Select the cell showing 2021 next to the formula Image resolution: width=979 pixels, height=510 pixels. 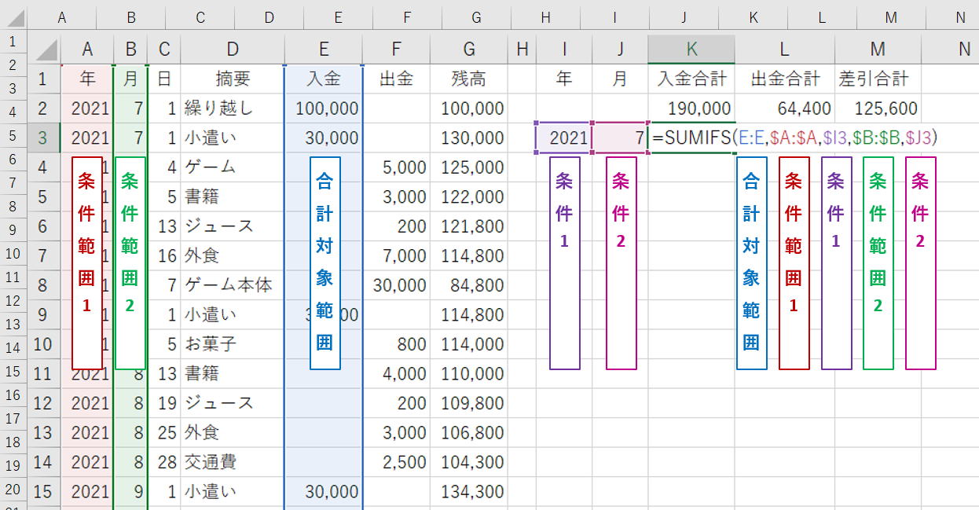[564, 137]
